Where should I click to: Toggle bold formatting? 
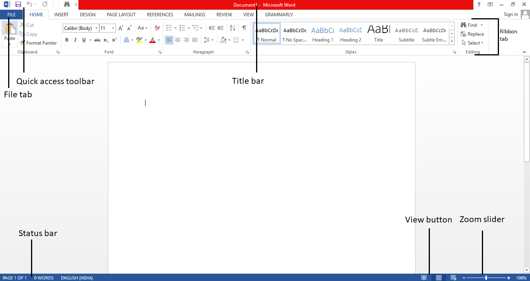[x=66, y=40]
